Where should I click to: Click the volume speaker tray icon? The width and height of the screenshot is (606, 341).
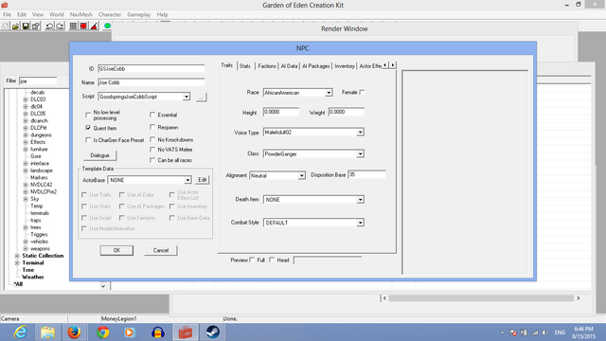(x=545, y=332)
